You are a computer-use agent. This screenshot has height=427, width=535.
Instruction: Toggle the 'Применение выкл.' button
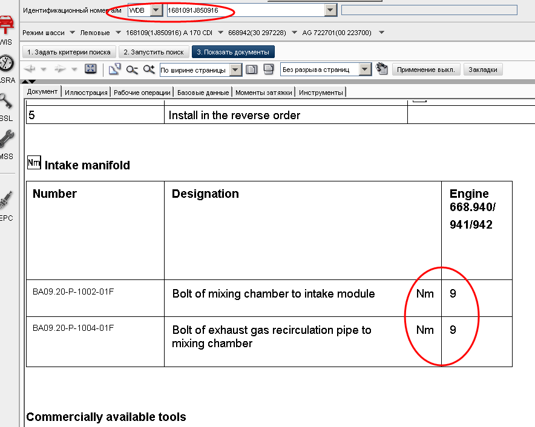click(x=426, y=70)
